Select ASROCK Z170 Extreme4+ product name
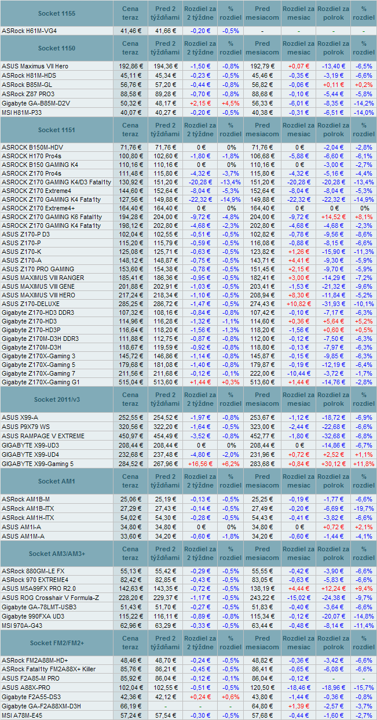 [38, 208]
